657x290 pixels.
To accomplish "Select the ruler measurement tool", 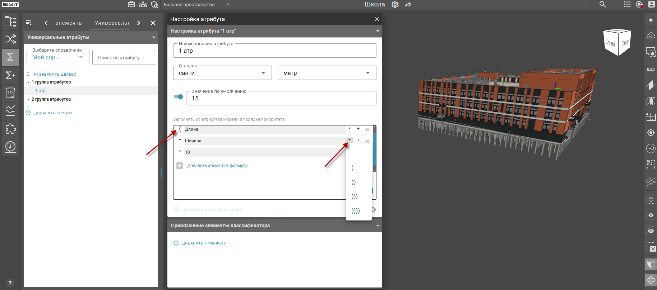I will click(651, 69).
